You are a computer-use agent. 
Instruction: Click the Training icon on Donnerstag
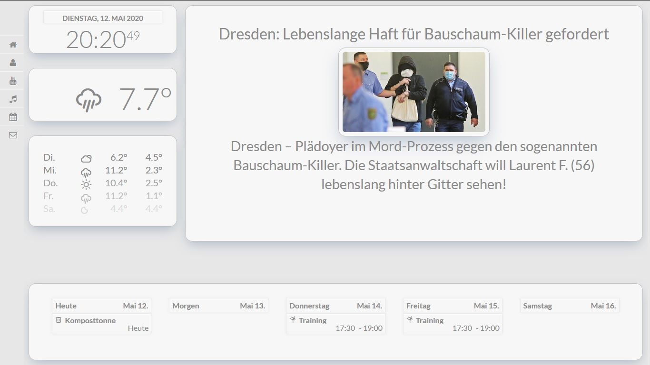pyautogui.click(x=293, y=320)
